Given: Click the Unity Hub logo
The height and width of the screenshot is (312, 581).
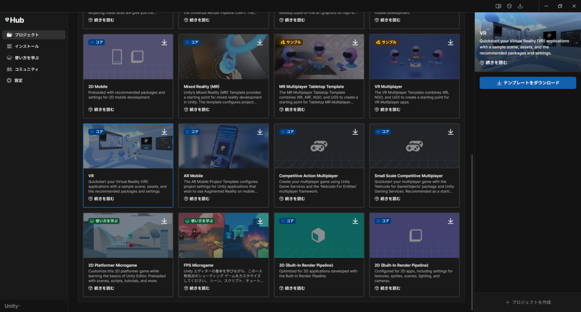Looking at the screenshot, I should coord(15,20).
